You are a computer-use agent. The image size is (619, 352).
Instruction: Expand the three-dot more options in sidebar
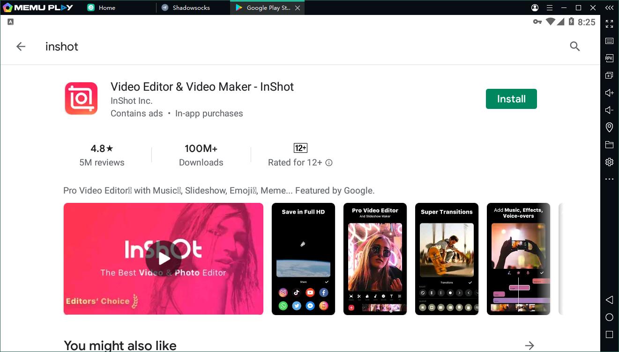609,179
